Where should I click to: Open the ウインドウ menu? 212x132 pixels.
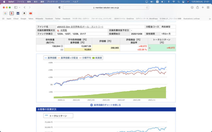tap(65, 2)
